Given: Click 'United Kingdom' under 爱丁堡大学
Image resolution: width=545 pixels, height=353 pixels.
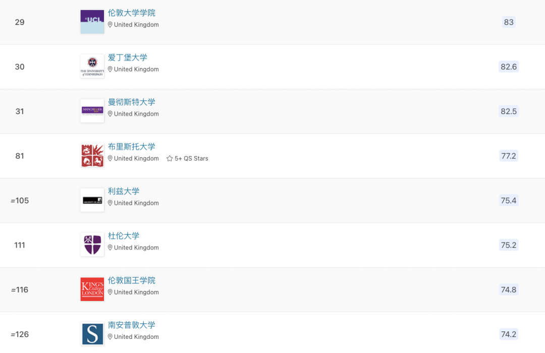Looking at the screenshot, I should tap(136, 69).
